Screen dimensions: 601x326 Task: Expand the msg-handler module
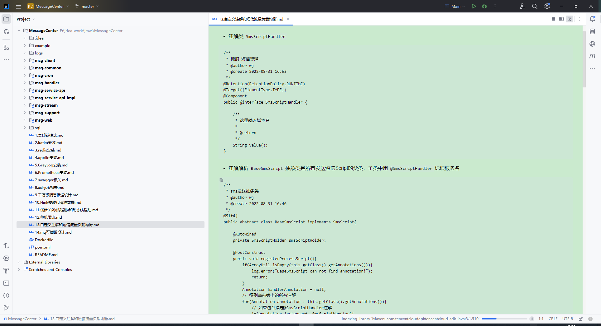click(x=25, y=83)
